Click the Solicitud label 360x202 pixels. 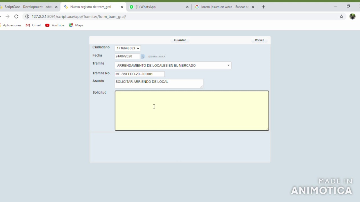pos(100,92)
